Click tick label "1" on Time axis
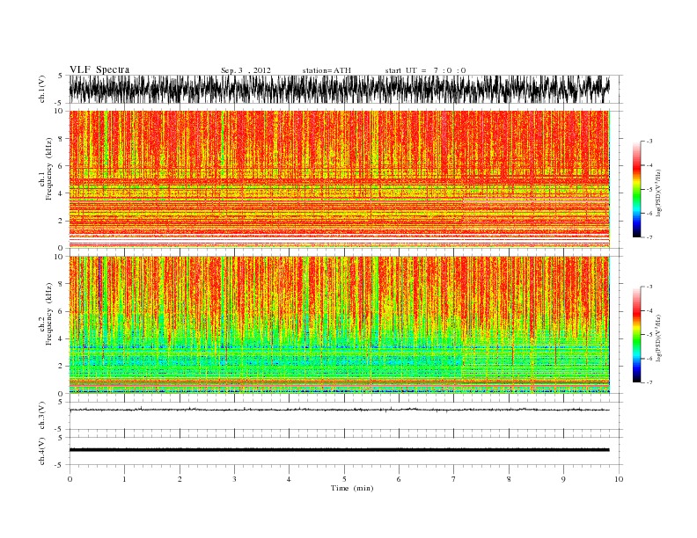 [124, 479]
